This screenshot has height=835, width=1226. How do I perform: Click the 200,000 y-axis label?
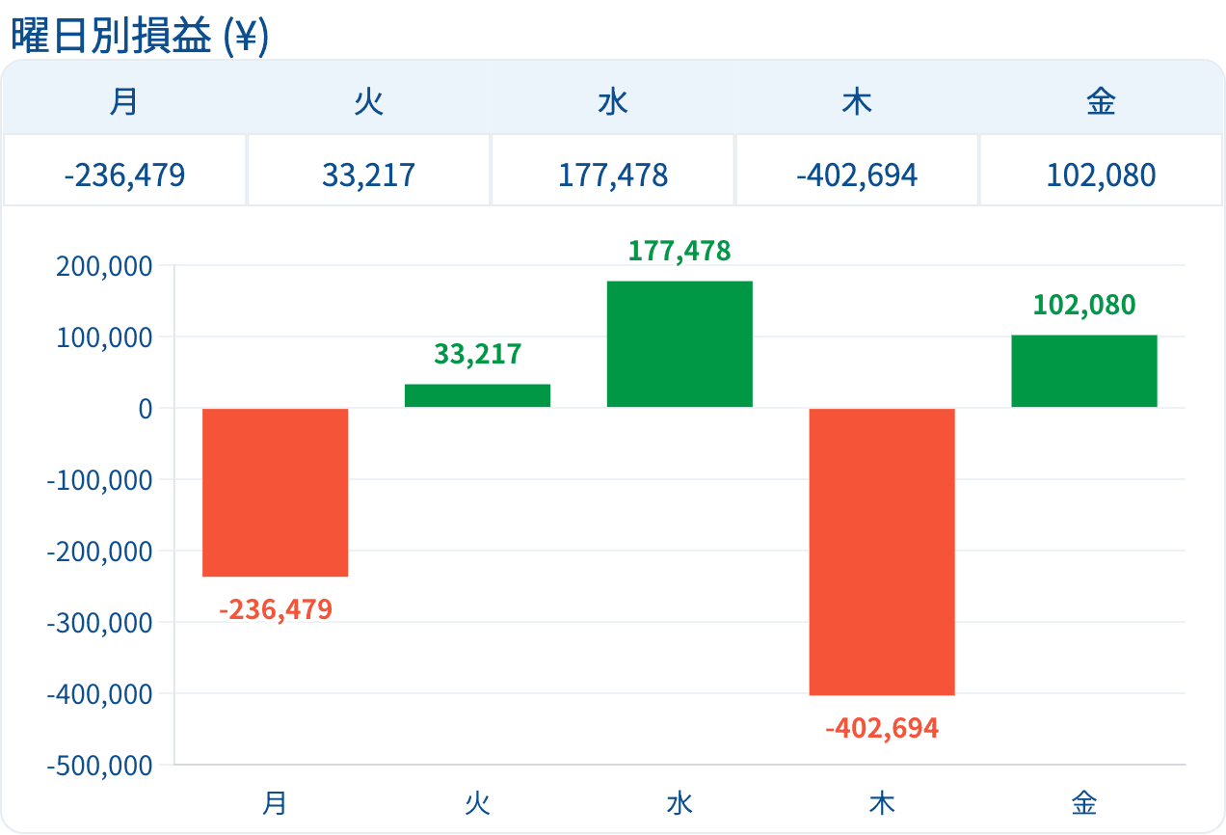tap(104, 266)
